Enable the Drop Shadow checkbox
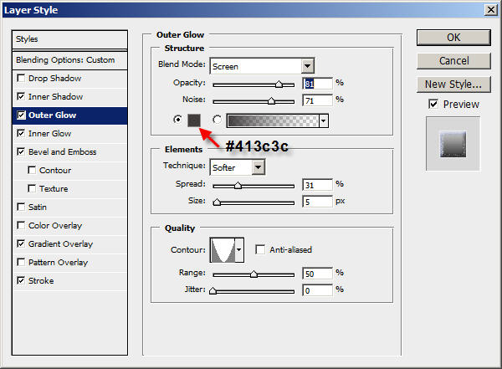The image size is (502, 369). (21, 78)
